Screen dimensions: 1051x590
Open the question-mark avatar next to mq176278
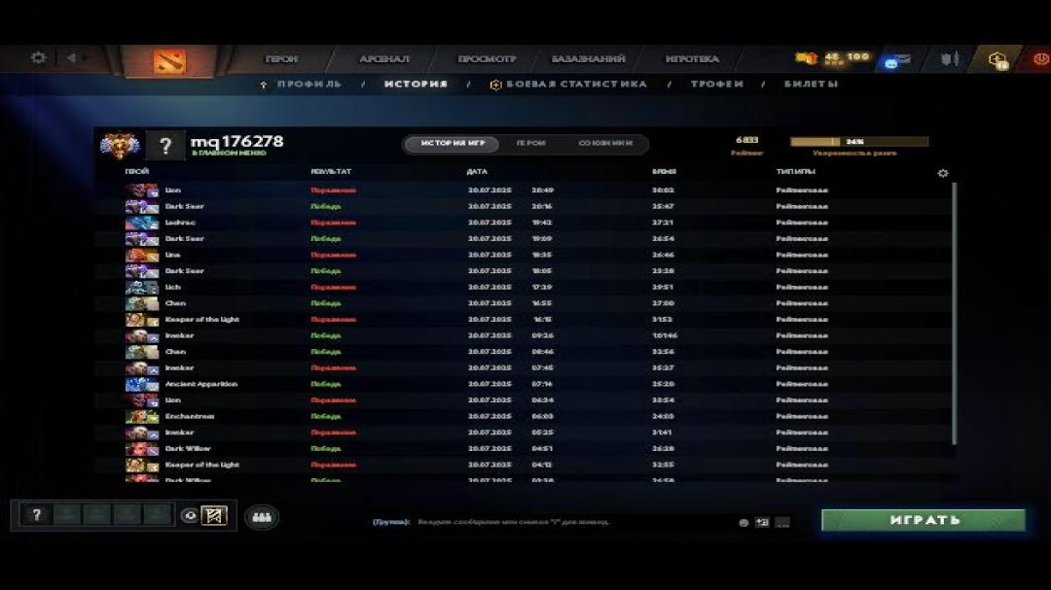tap(164, 146)
